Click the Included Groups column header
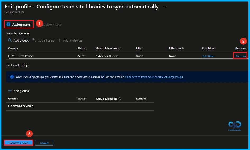The height and width of the screenshot is (150, 250). tap(13, 48)
